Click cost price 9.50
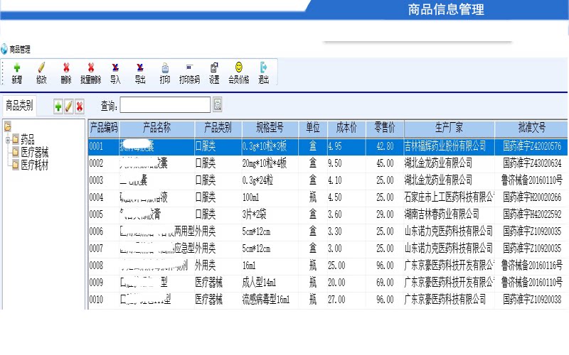This screenshot has height=355, width=569. click(x=335, y=163)
